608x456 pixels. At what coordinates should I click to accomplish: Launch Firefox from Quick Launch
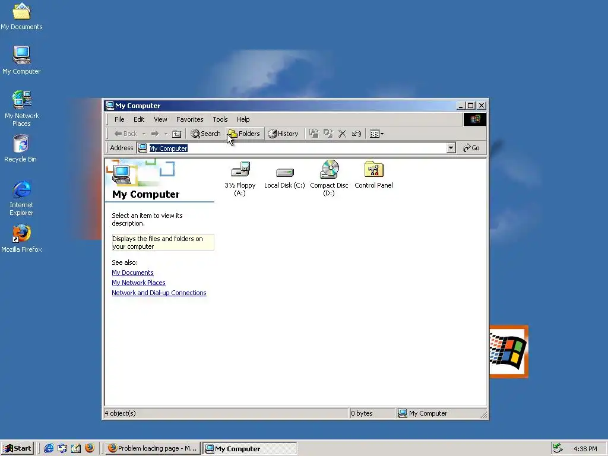tap(90, 448)
